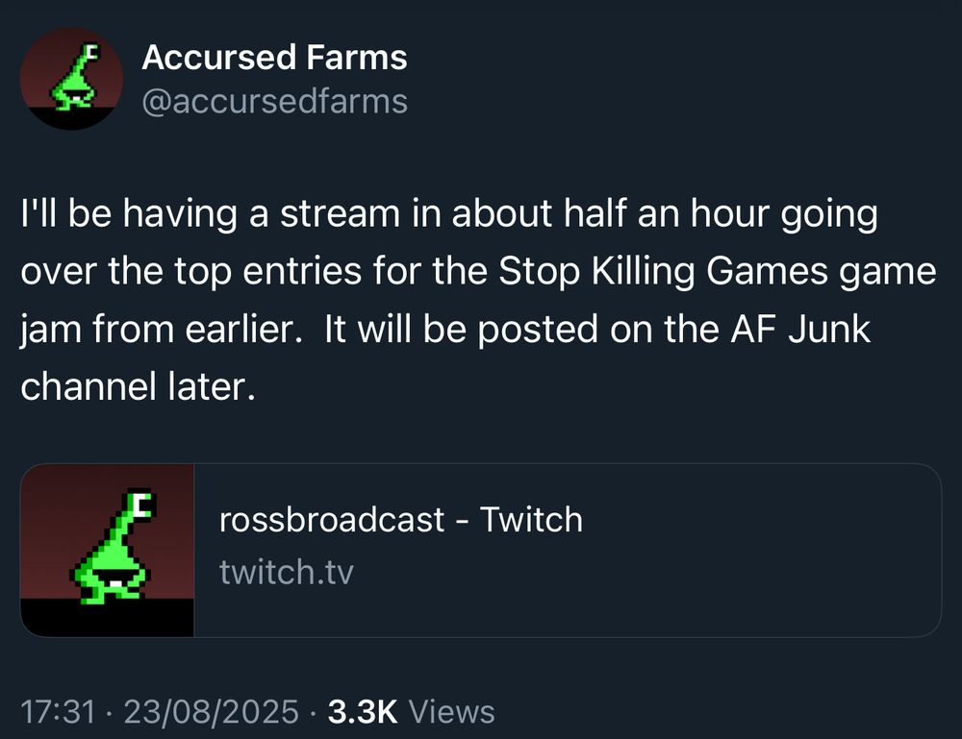Click the words "channel later."
This screenshot has height=739, width=962.
pos(139,386)
